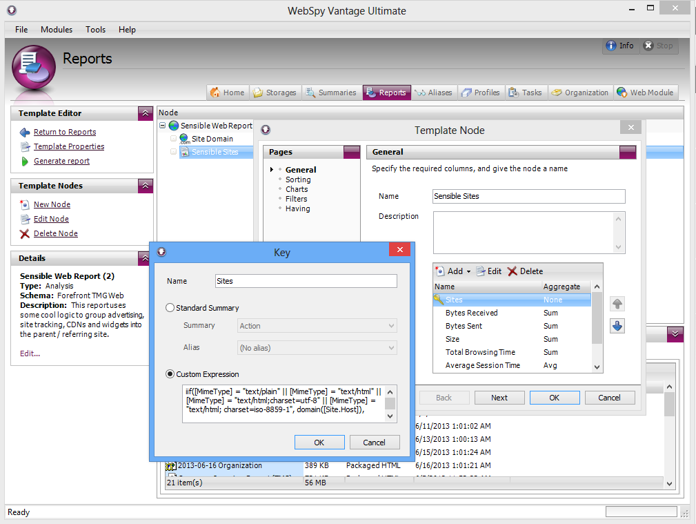
Task: Click the Tasks tab icon
Action: point(514,93)
